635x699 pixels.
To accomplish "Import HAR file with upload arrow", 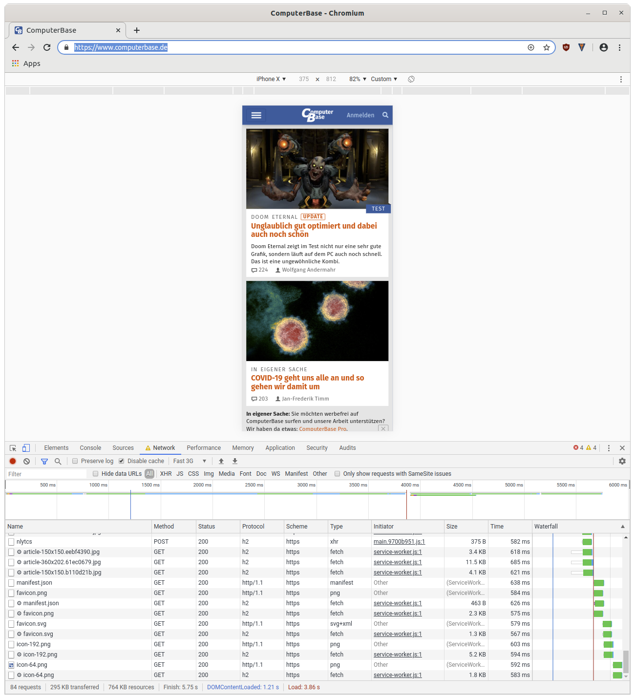I will [221, 461].
